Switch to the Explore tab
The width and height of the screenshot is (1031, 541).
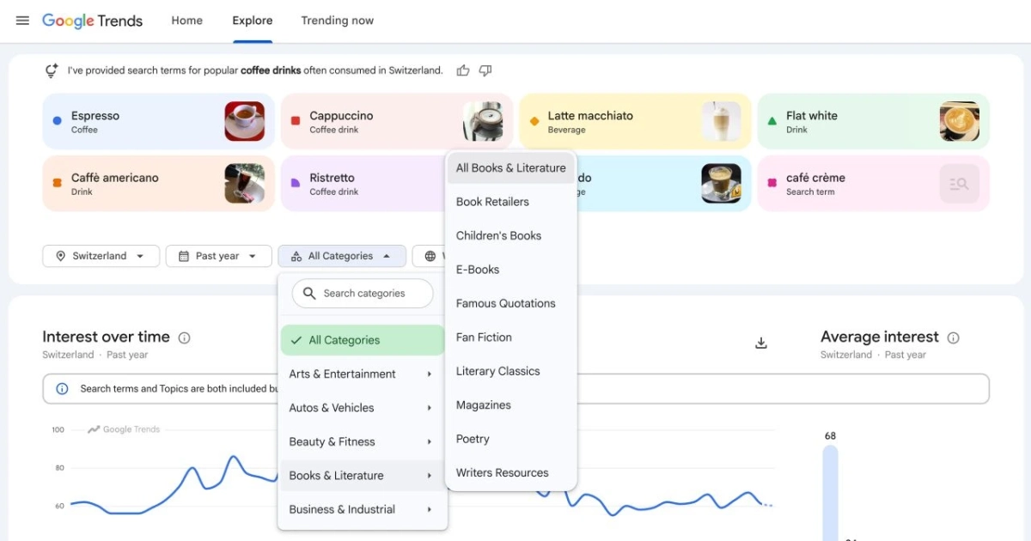pos(253,21)
